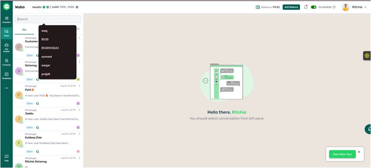
Task: Click the yellow asterisk side widget
Action: coord(367,56)
